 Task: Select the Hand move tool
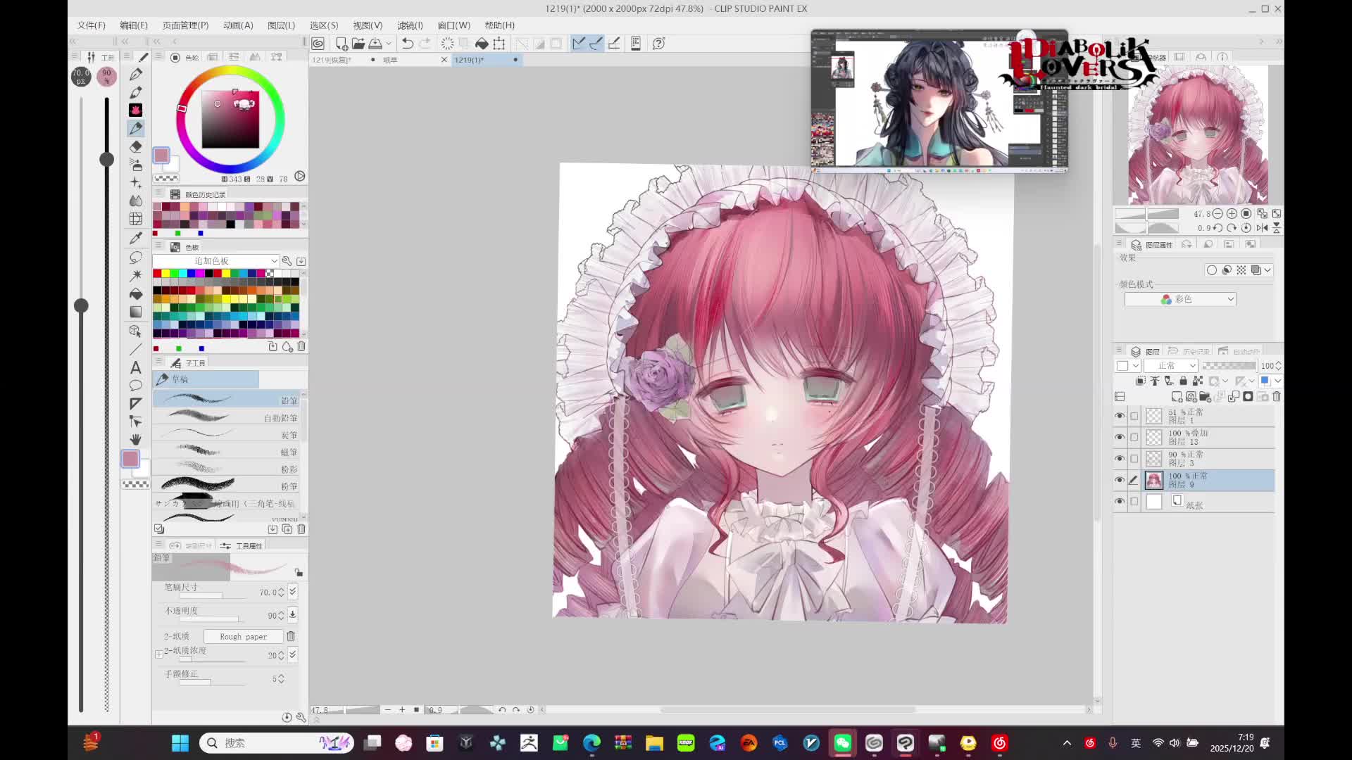(136, 439)
